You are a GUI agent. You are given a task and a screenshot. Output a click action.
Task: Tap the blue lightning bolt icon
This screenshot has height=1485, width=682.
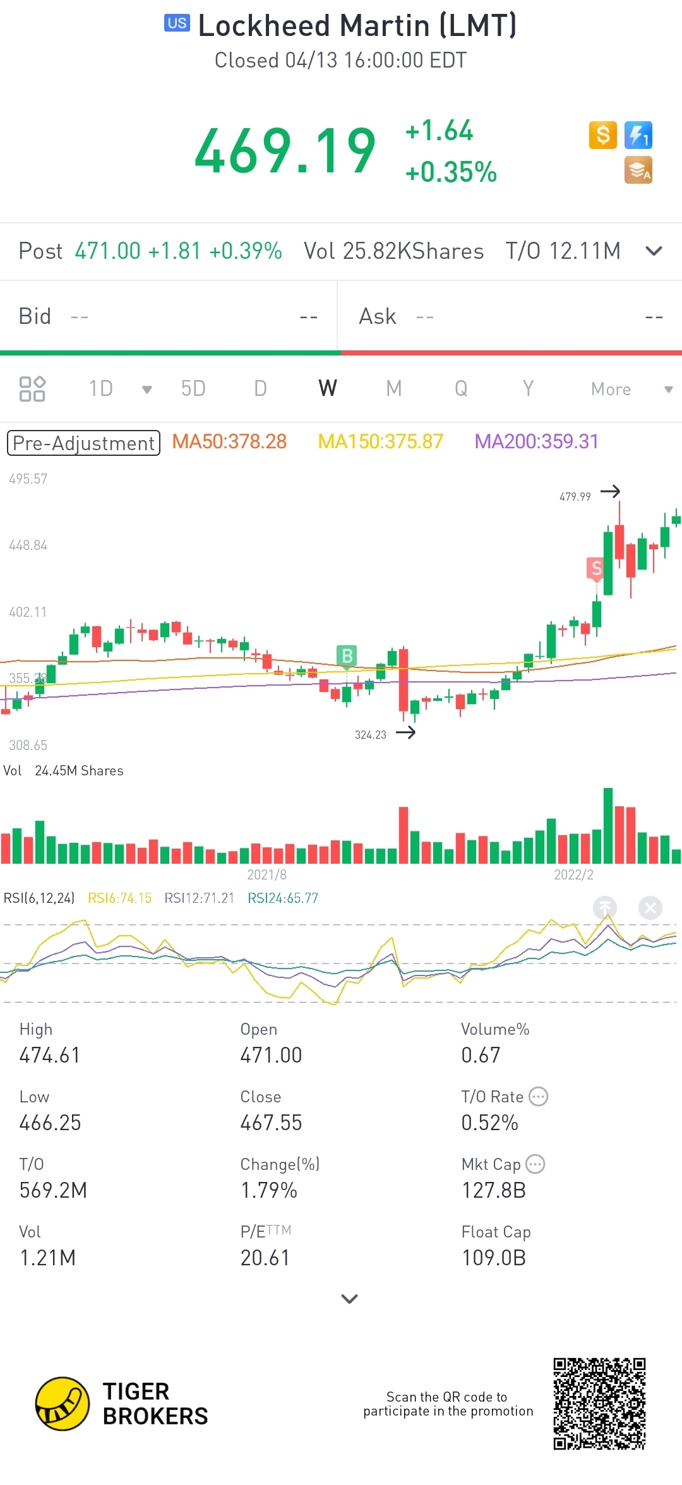638,135
